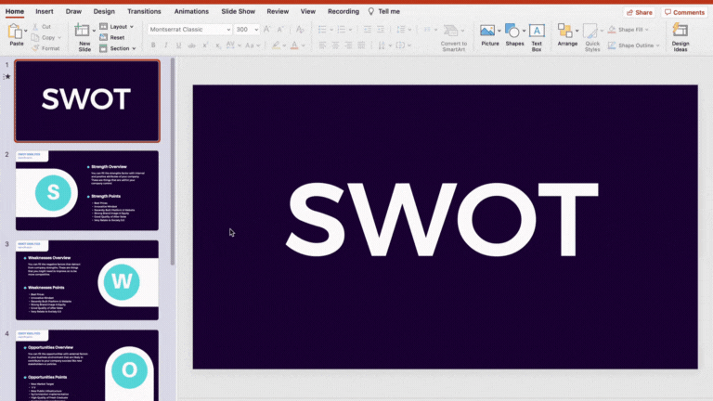Open the Review tab
This screenshot has width=713, height=401.
coord(278,11)
